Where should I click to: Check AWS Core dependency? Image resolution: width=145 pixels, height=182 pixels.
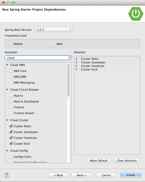tap(11, 71)
